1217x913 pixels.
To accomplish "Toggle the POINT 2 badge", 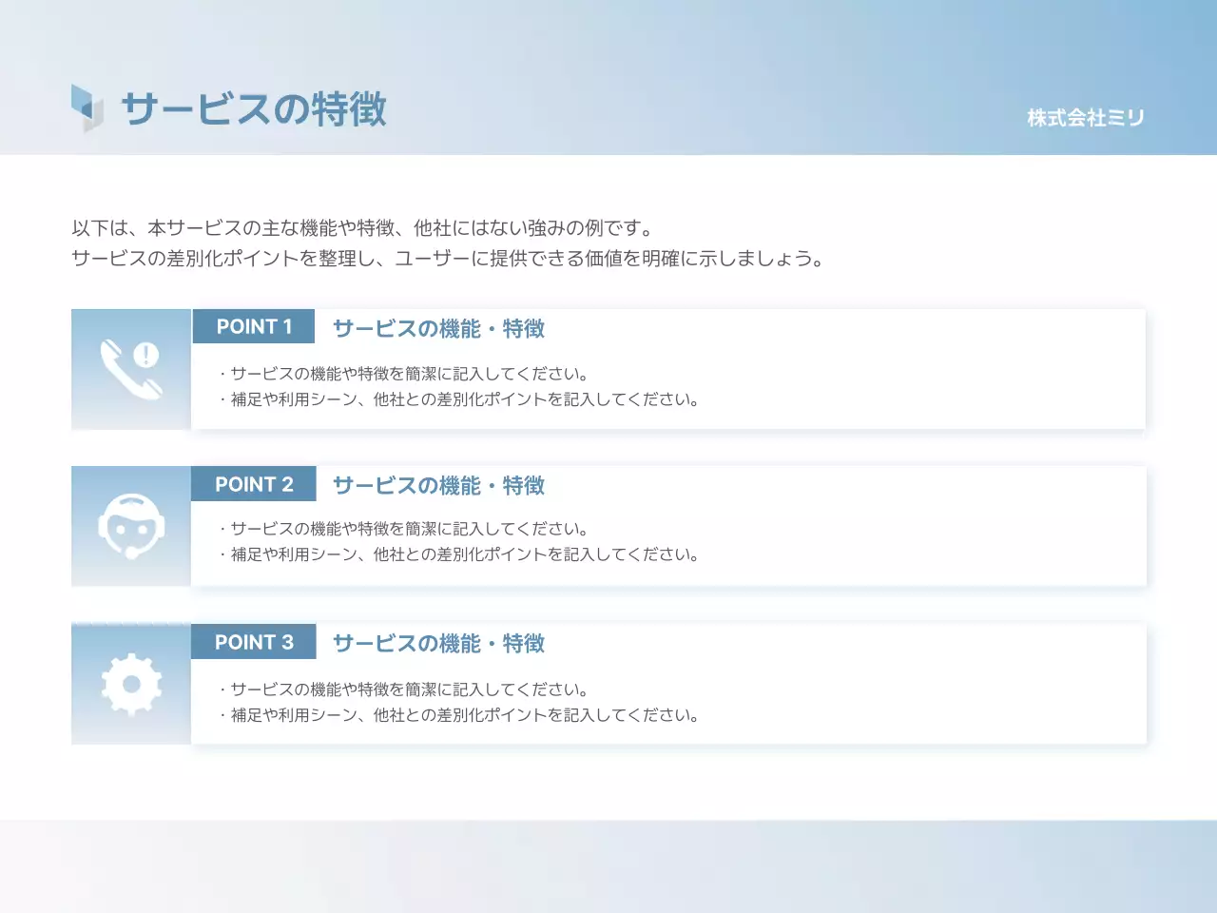I will [x=253, y=484].
